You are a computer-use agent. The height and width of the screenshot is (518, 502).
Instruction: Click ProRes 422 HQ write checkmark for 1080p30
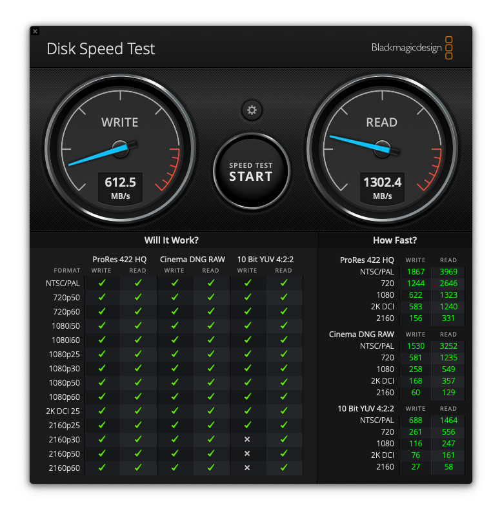(102, 368)
